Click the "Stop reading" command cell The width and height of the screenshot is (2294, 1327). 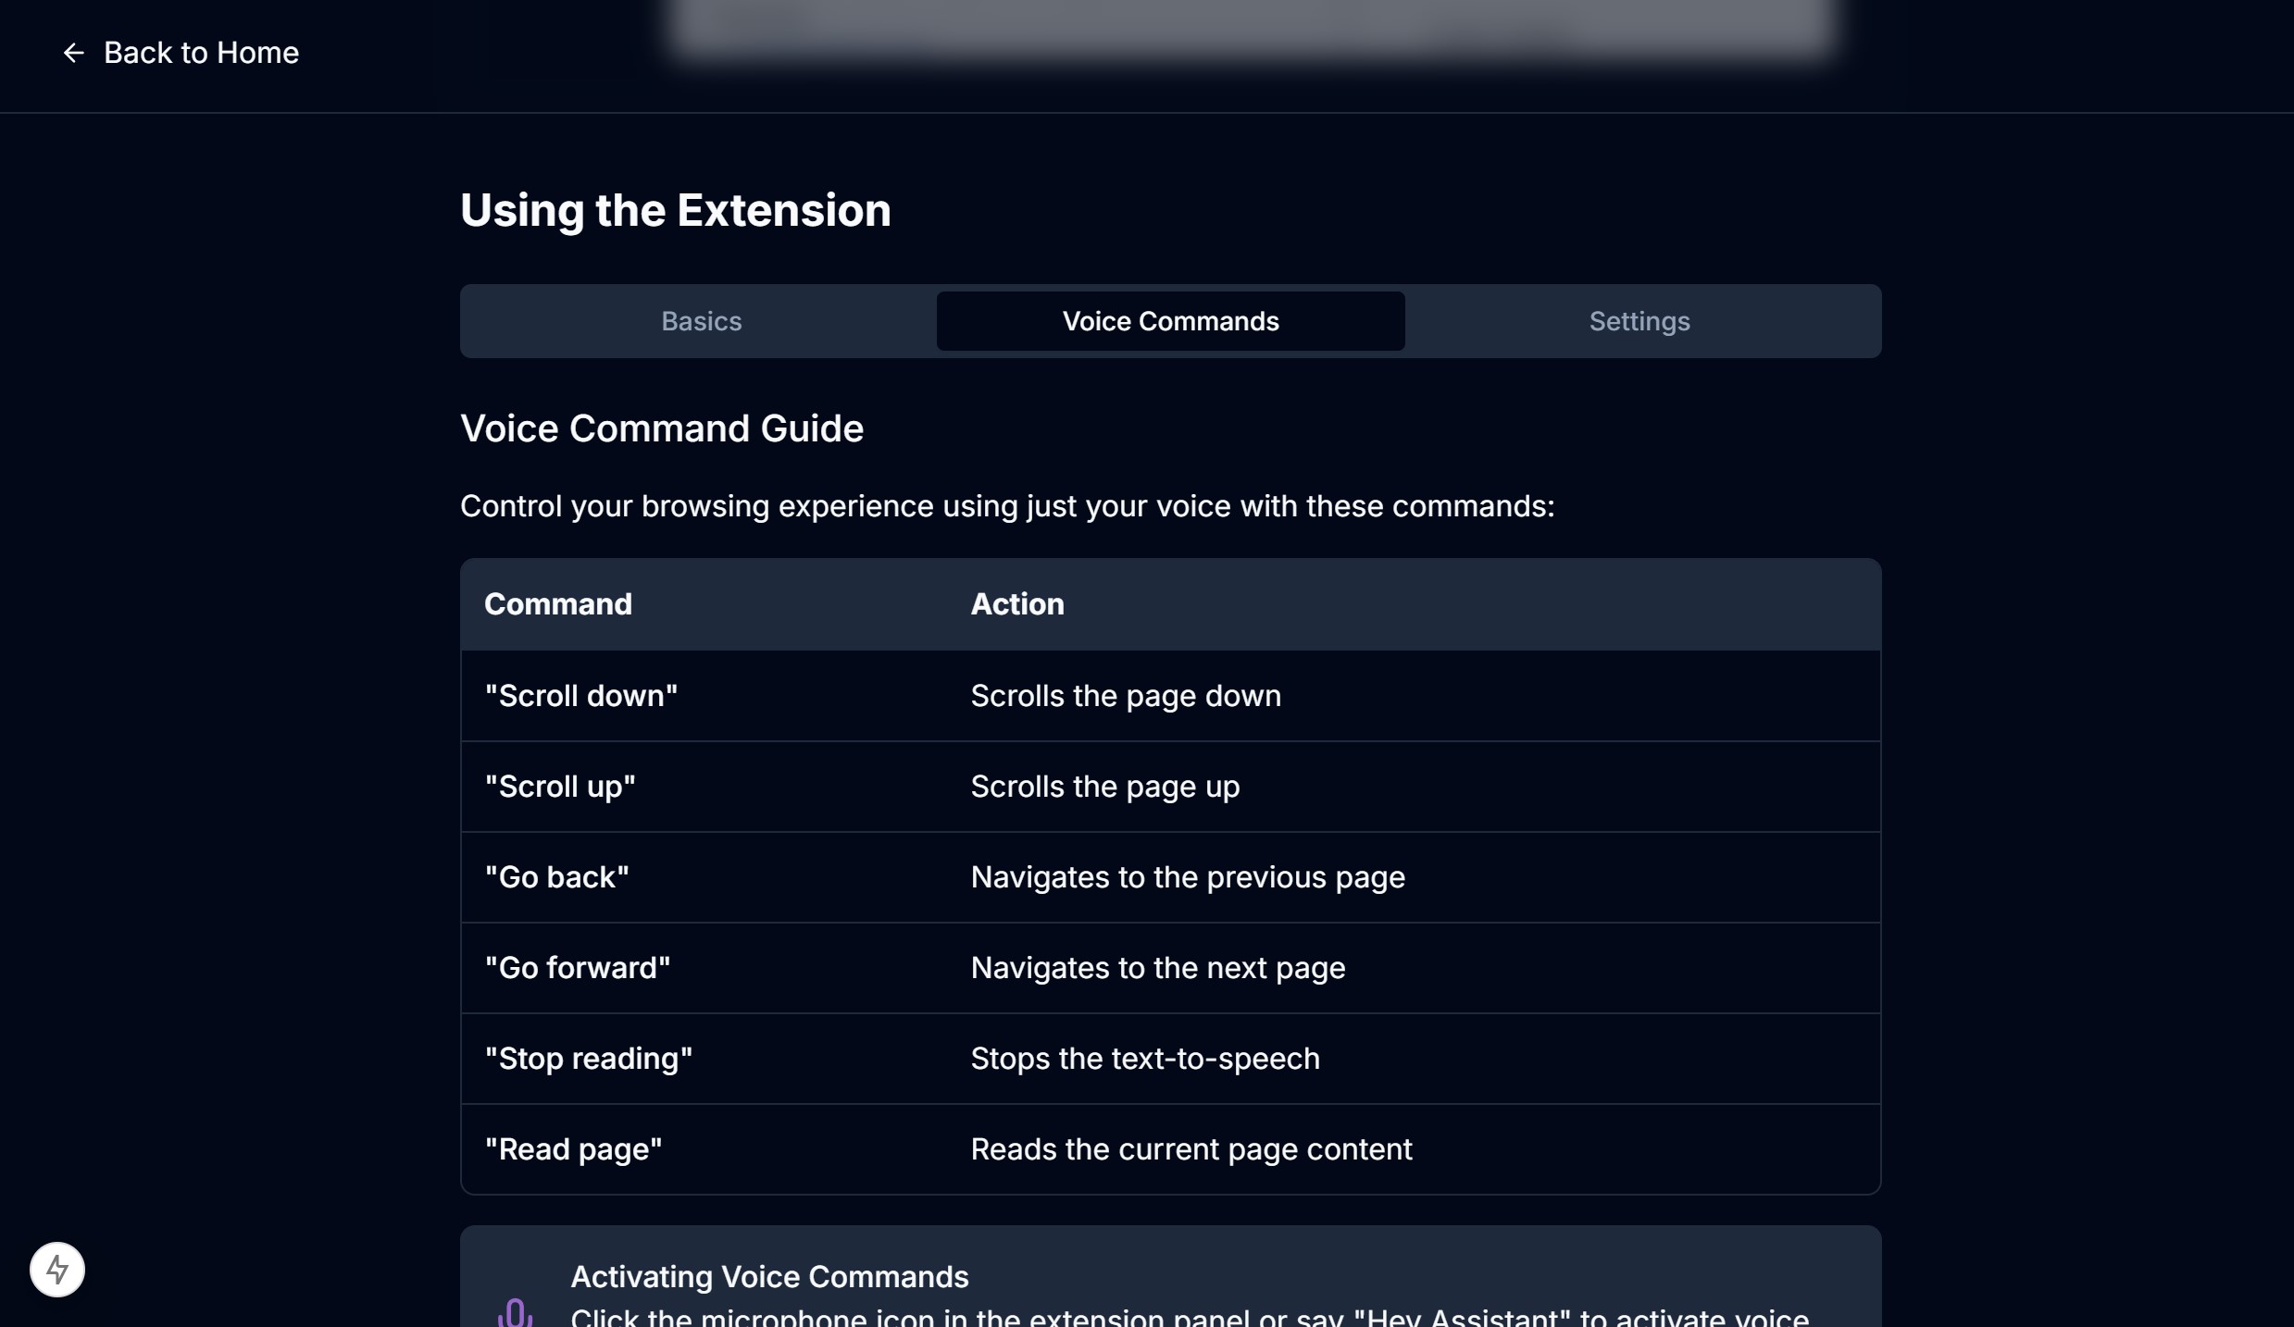click(588, 1059)
